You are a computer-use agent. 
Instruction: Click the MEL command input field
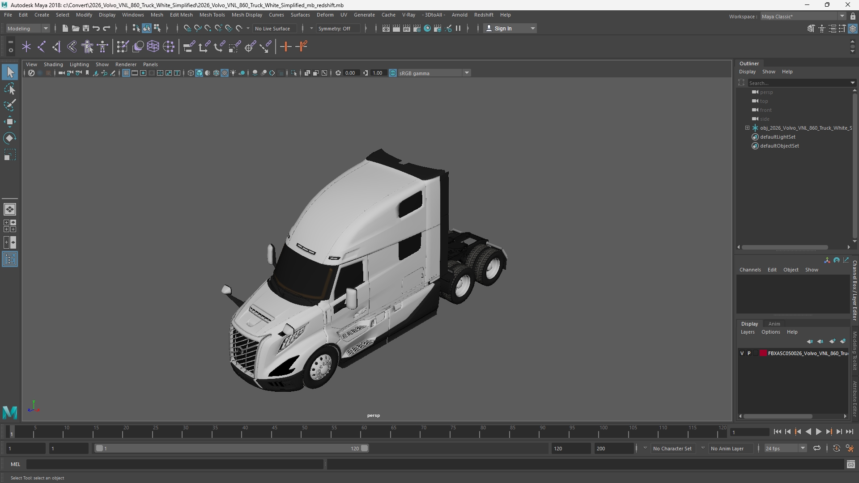coord(174,465)
